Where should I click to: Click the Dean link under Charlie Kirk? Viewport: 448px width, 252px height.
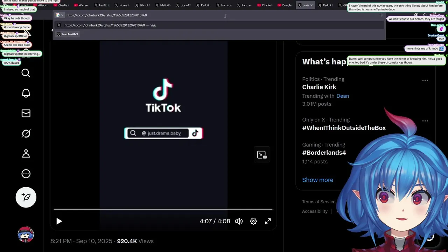coord(343,96)
